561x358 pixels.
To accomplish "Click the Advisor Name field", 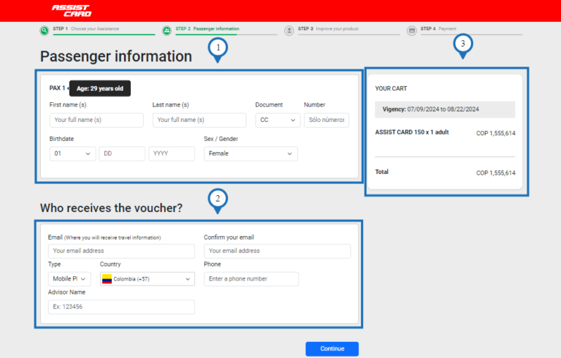I will point(121,307).
